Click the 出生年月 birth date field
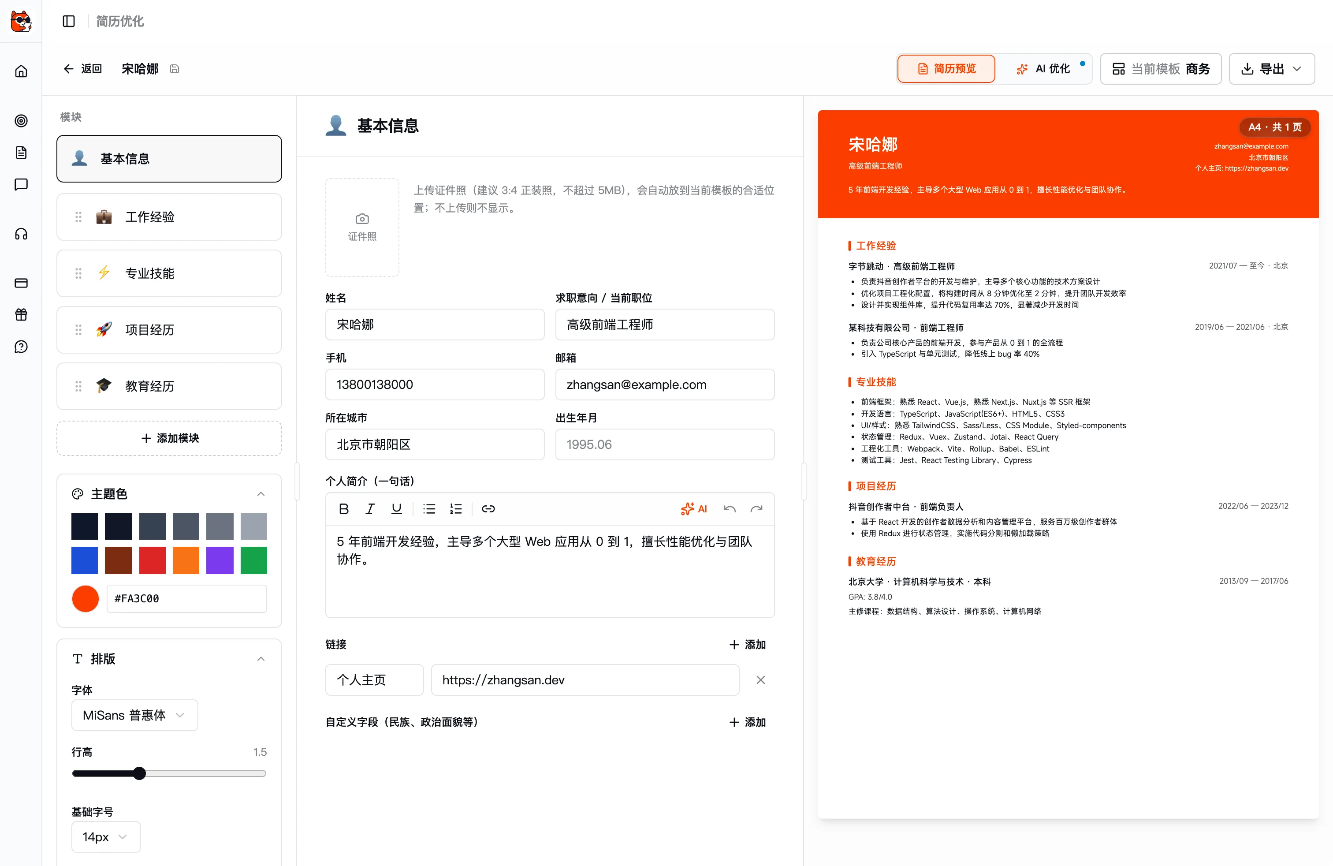Screen dimensions: 1333x866 (665, 444)
